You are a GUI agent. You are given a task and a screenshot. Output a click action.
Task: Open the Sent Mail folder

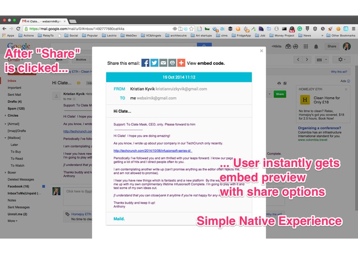coord(14,95)
